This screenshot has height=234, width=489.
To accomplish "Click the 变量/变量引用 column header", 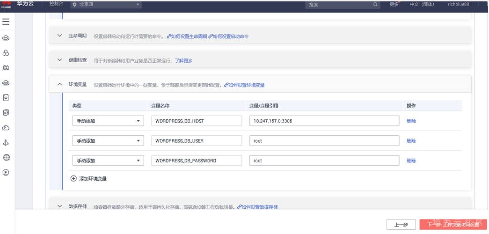I will pos(264,106).
